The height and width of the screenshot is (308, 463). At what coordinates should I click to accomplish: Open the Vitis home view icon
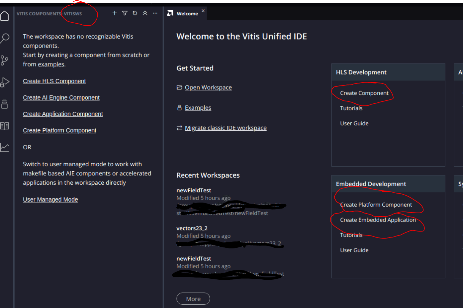click(5, 16)
